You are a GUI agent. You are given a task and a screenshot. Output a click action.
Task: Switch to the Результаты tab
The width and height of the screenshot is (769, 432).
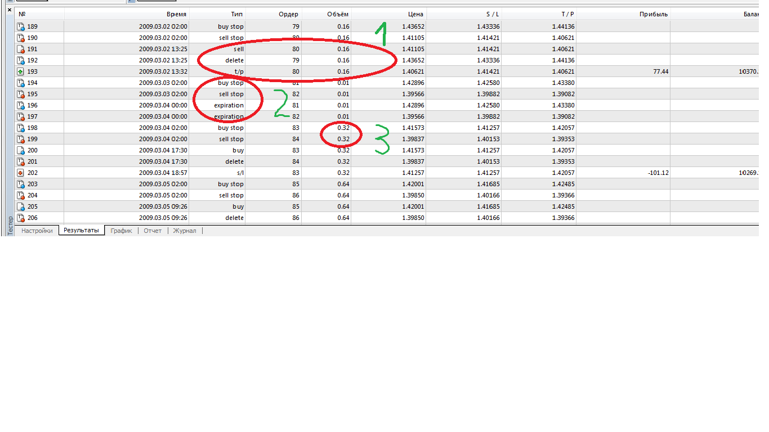pos(81,230)
